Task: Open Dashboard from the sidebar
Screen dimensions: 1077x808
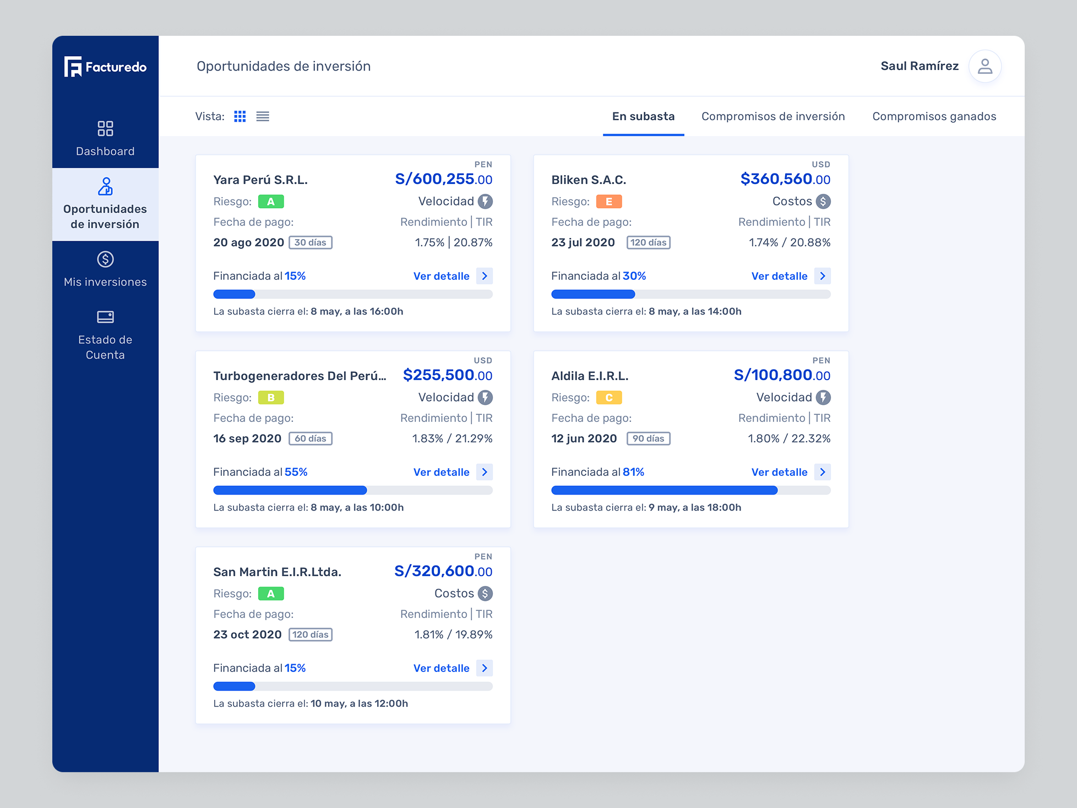Action: pos(105,139)
